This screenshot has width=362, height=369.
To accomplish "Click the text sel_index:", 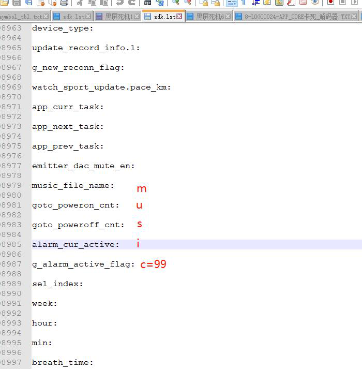I will coord(57,284).
